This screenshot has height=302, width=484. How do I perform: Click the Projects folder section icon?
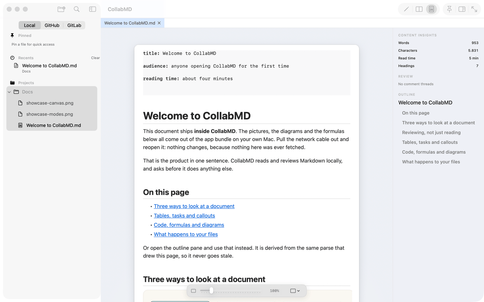click(12, 83)
